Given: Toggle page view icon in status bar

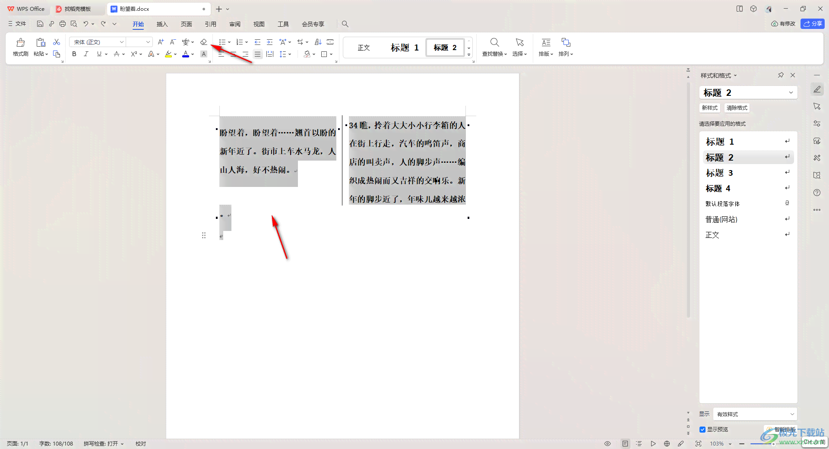Looking at the screenshot, I should tap(625, 443).
